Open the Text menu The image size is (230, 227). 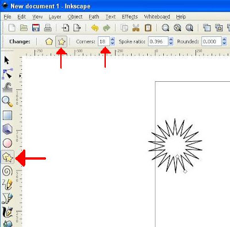[x=110, y=17]
